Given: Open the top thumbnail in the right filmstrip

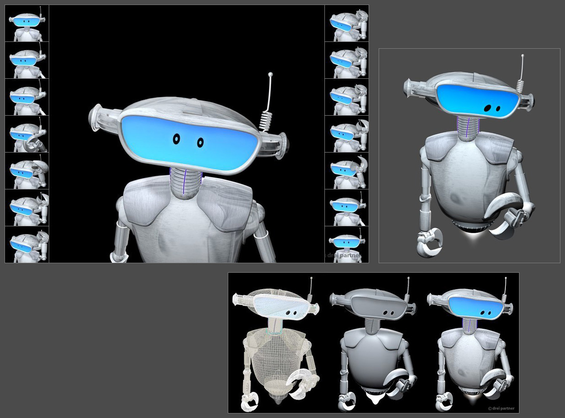Looking at the screenshot, I should point(347,23).
